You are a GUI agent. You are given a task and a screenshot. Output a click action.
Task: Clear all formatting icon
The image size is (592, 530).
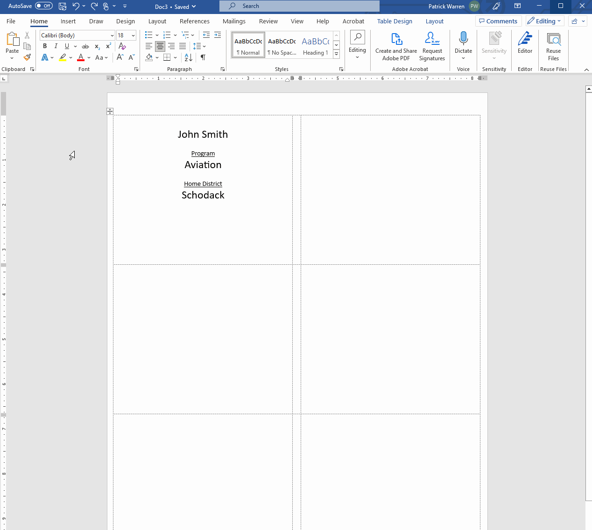[x=122, y=46]
